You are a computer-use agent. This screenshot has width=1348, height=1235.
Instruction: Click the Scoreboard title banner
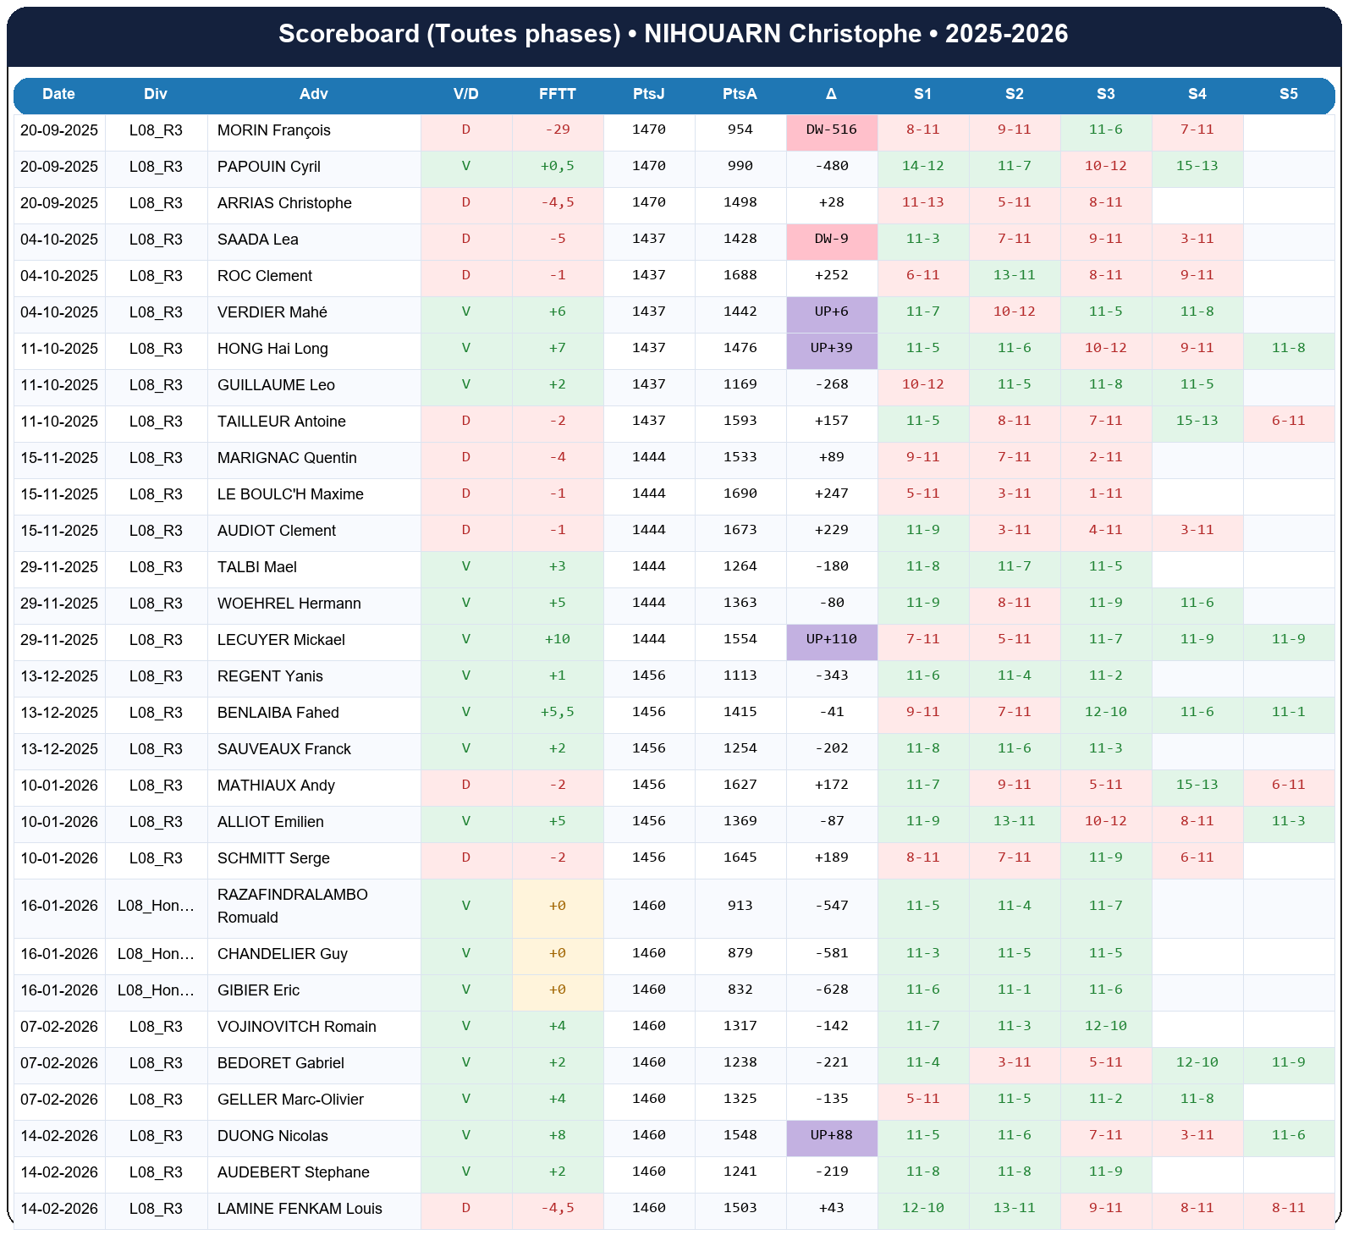point(674,34)
